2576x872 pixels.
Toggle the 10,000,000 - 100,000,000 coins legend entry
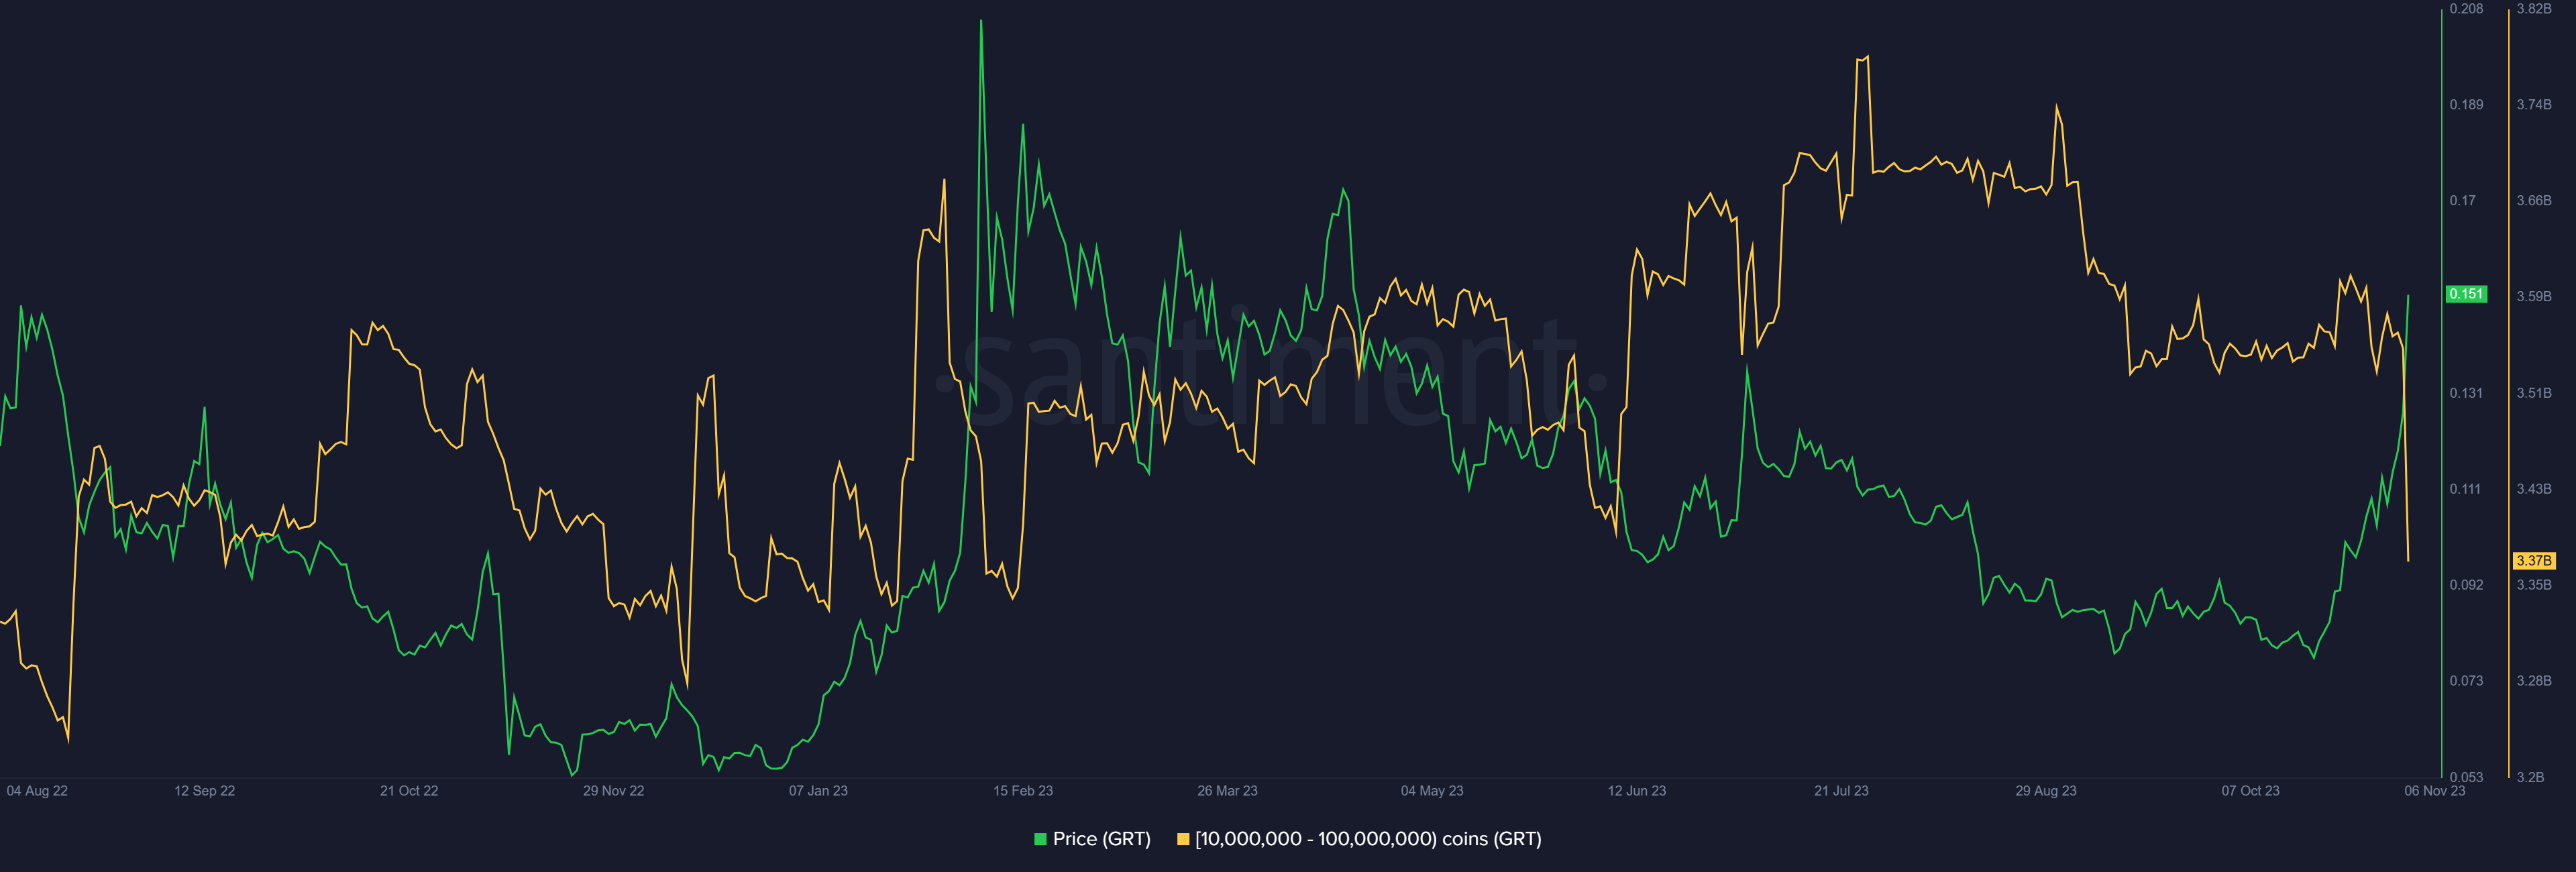point(1359,839)
